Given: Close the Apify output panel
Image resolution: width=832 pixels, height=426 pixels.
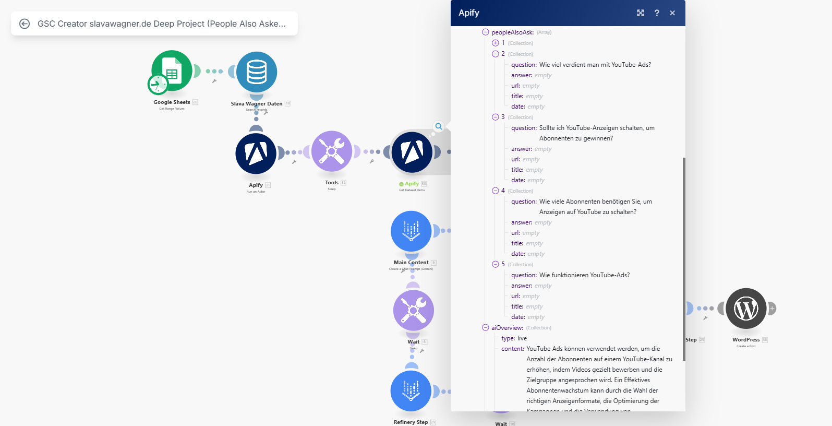Looking at the screenshot, I should click(672, 13).
